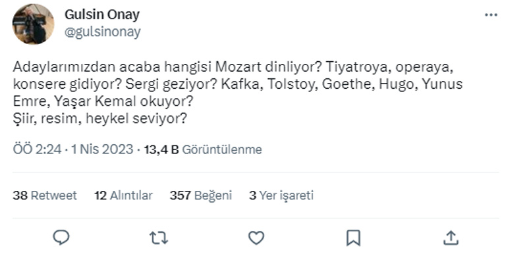Image resolution: width=506 pixels, height=254 pixels.
Task: View the 12 Alıntılar quotes list
Action: tap(123, 195)
